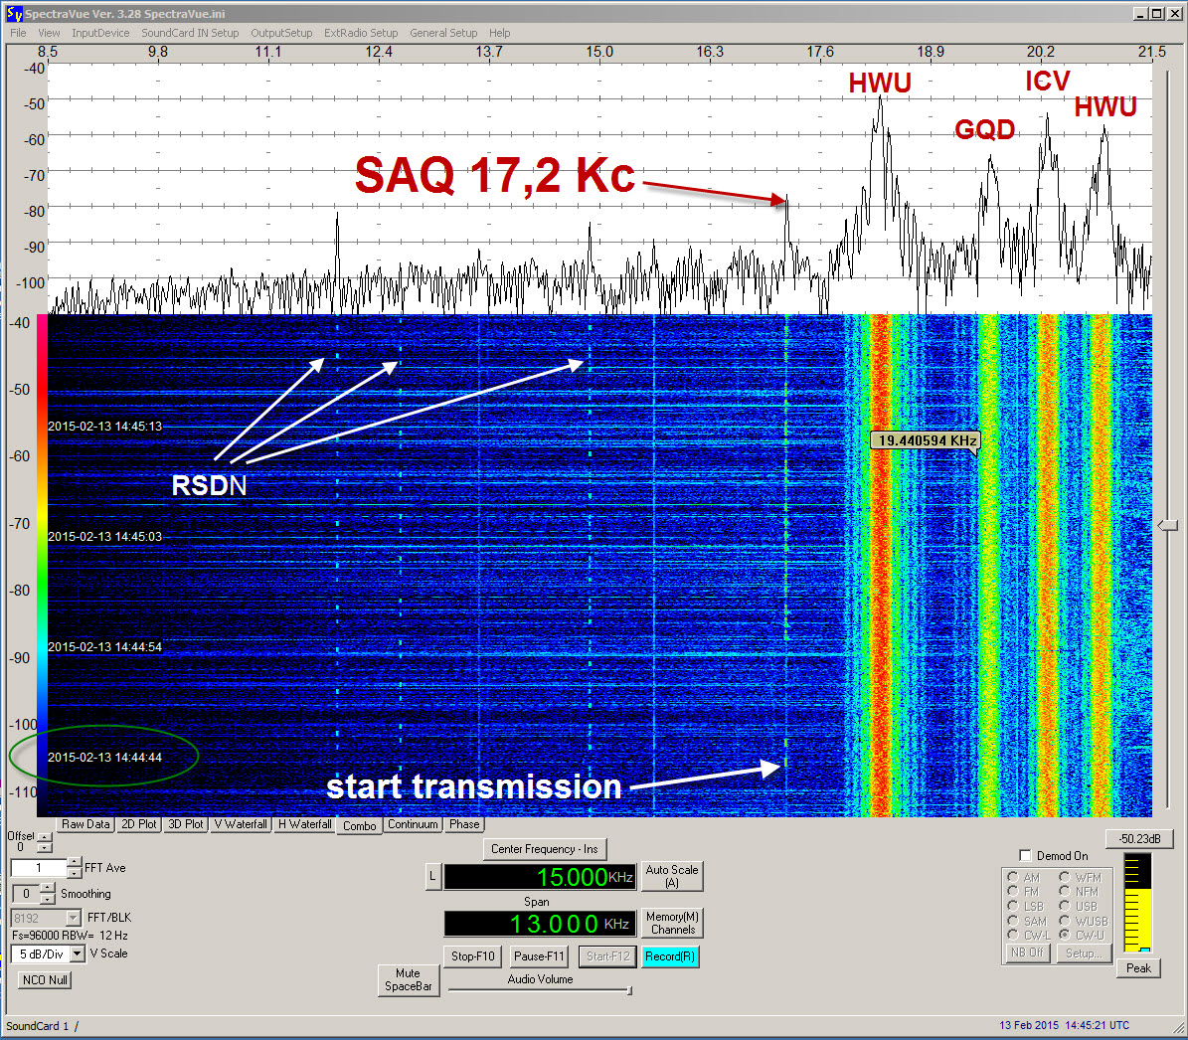
Task: Enable the Demod On checkbox
Action: click(1026, 856)
